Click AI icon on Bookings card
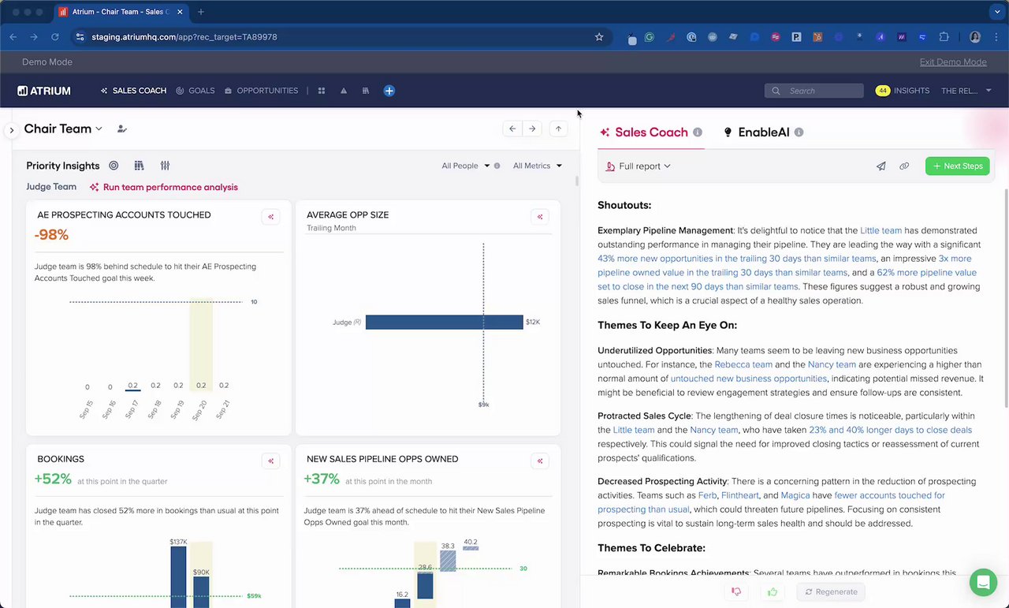This screenshot has width=1009, height=608. click(270, 461)
